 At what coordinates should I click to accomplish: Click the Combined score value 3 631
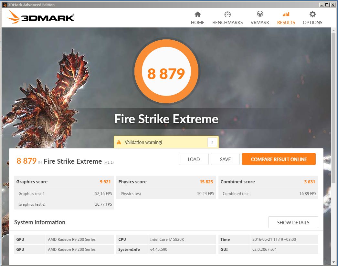(310, 182)
